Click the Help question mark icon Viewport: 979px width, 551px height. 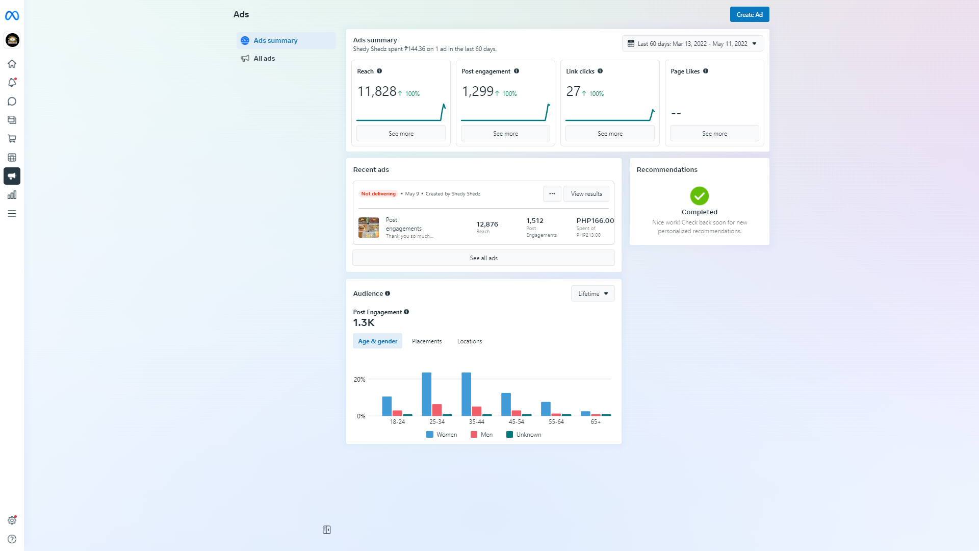(x=12, y=539)
